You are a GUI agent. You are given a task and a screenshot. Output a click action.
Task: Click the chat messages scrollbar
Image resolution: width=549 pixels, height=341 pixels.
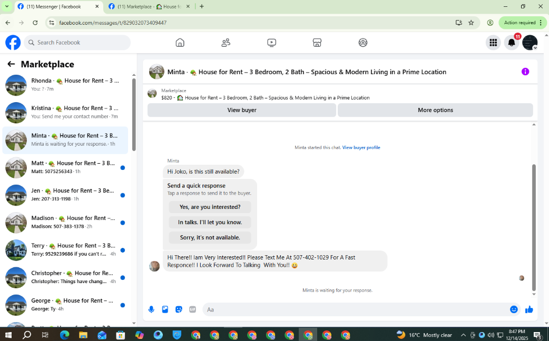534,227
